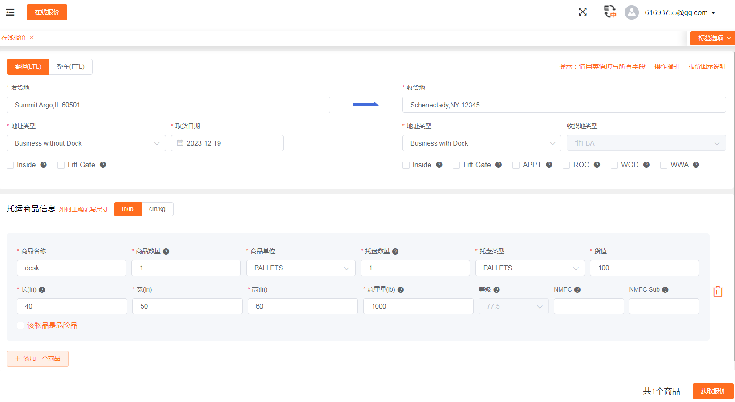Delete the desk item with trash icon

717,292
